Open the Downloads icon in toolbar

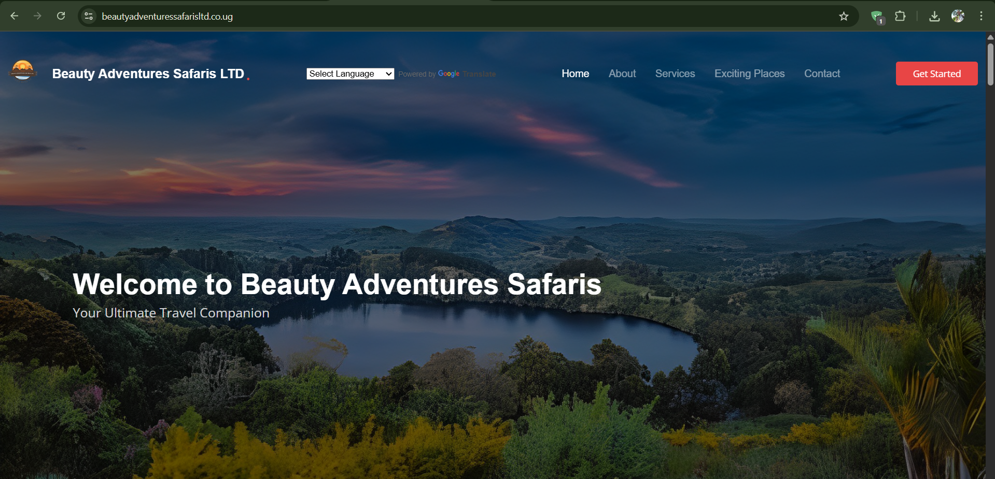[x=934, y=16]
